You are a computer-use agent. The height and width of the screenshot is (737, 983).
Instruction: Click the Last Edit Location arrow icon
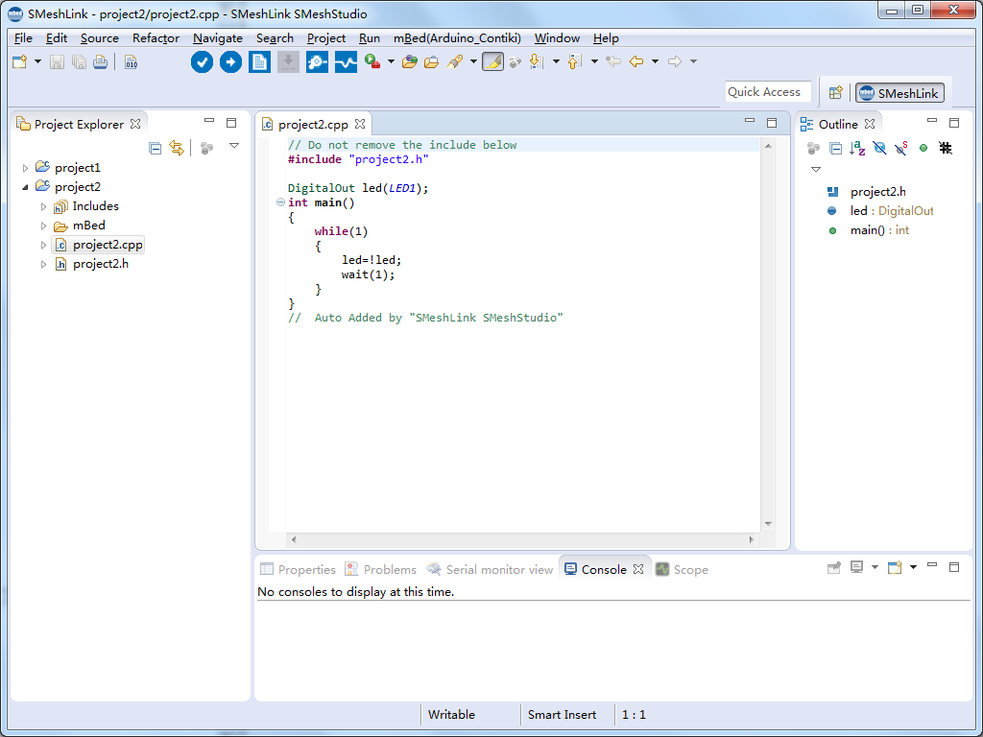click(613, 61)
